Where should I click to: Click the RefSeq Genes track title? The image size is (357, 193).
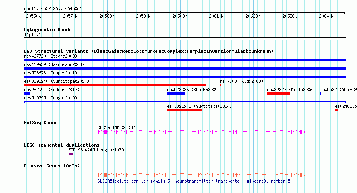pos(41,123)
